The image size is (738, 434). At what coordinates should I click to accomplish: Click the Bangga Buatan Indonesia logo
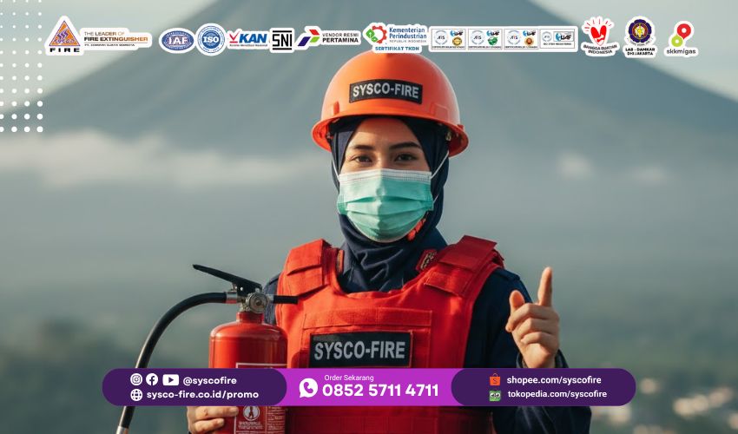point(599,37)
